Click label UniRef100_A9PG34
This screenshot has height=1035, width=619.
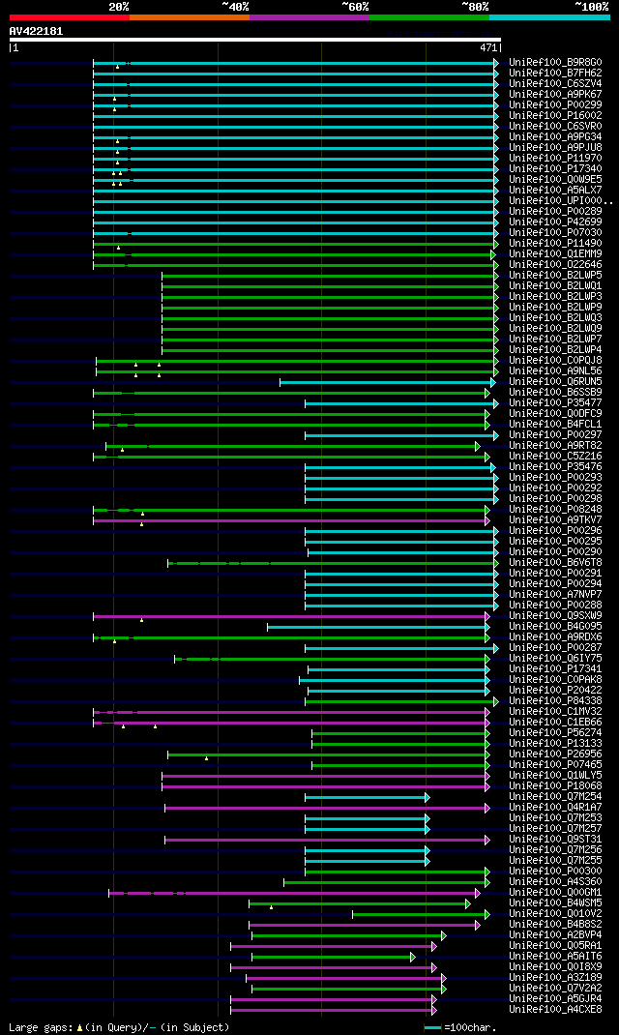[x=555, y=137]
